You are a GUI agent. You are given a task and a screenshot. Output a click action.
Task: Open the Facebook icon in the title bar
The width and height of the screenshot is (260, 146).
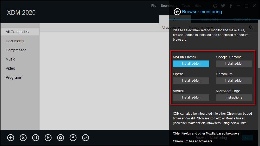click(x=231, y=6)
